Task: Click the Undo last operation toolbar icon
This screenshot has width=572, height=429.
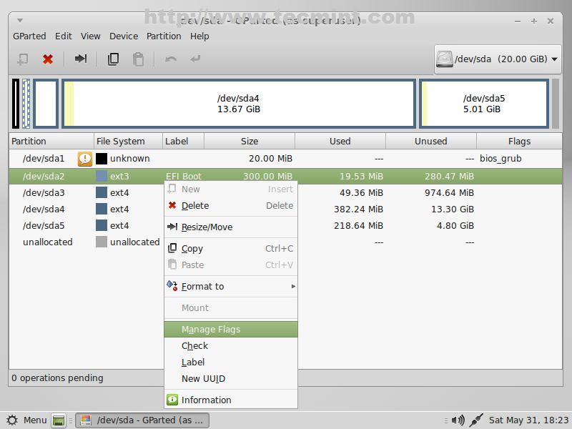Action: (171, 59)
